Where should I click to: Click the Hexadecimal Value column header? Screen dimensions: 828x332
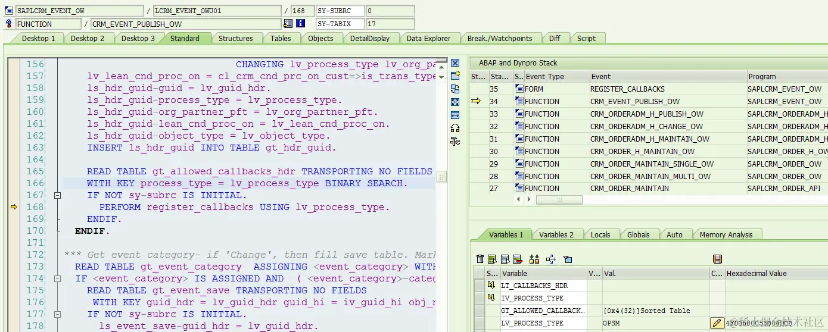pyautogui.click(x=776, y=273)
